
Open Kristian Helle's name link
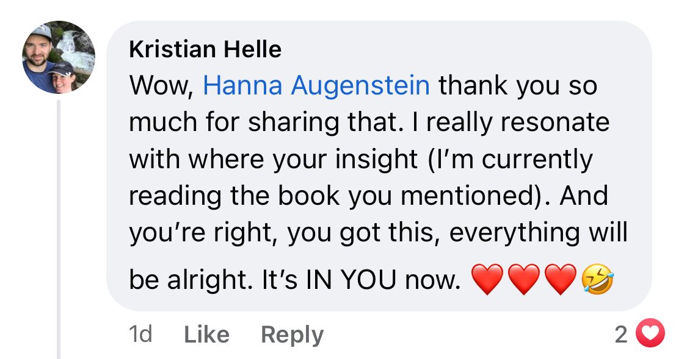(x=205, y=49)
